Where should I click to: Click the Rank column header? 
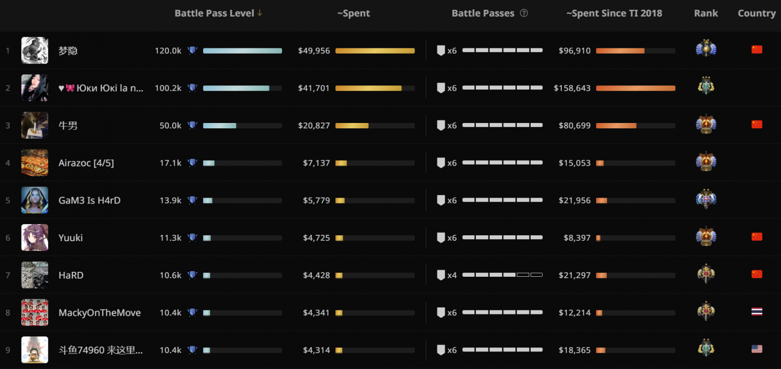pyautogui.click(x=706, y=13)
